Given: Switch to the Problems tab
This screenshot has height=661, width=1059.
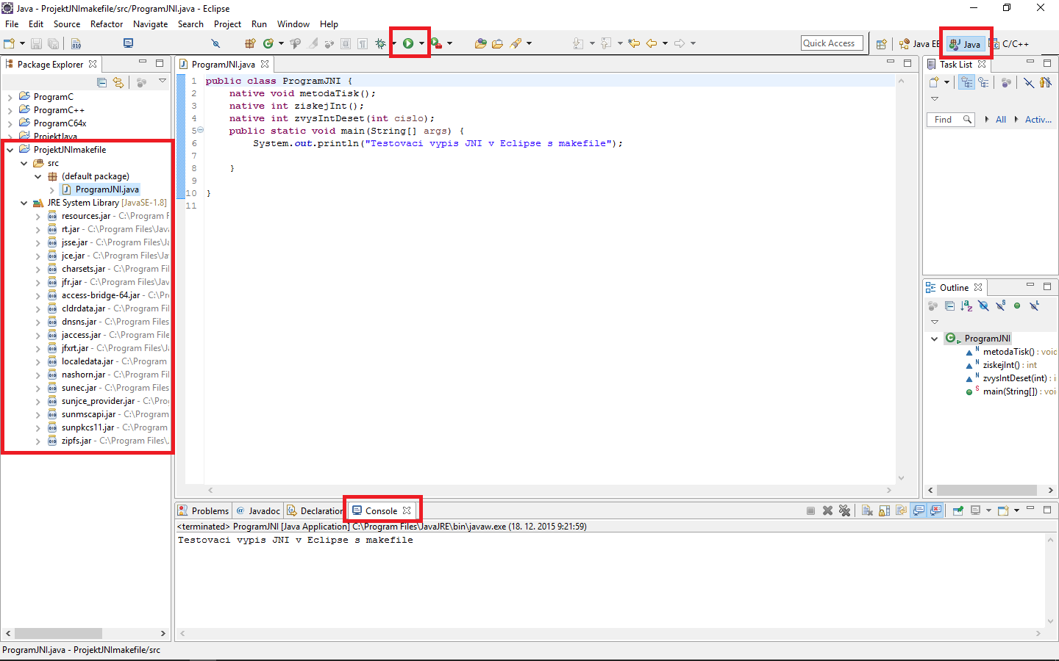Looking at the screenshot, I should coord(204,510).
